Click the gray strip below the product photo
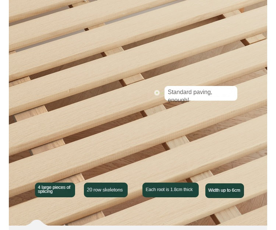The image size is (276, 230). point(138,228)
